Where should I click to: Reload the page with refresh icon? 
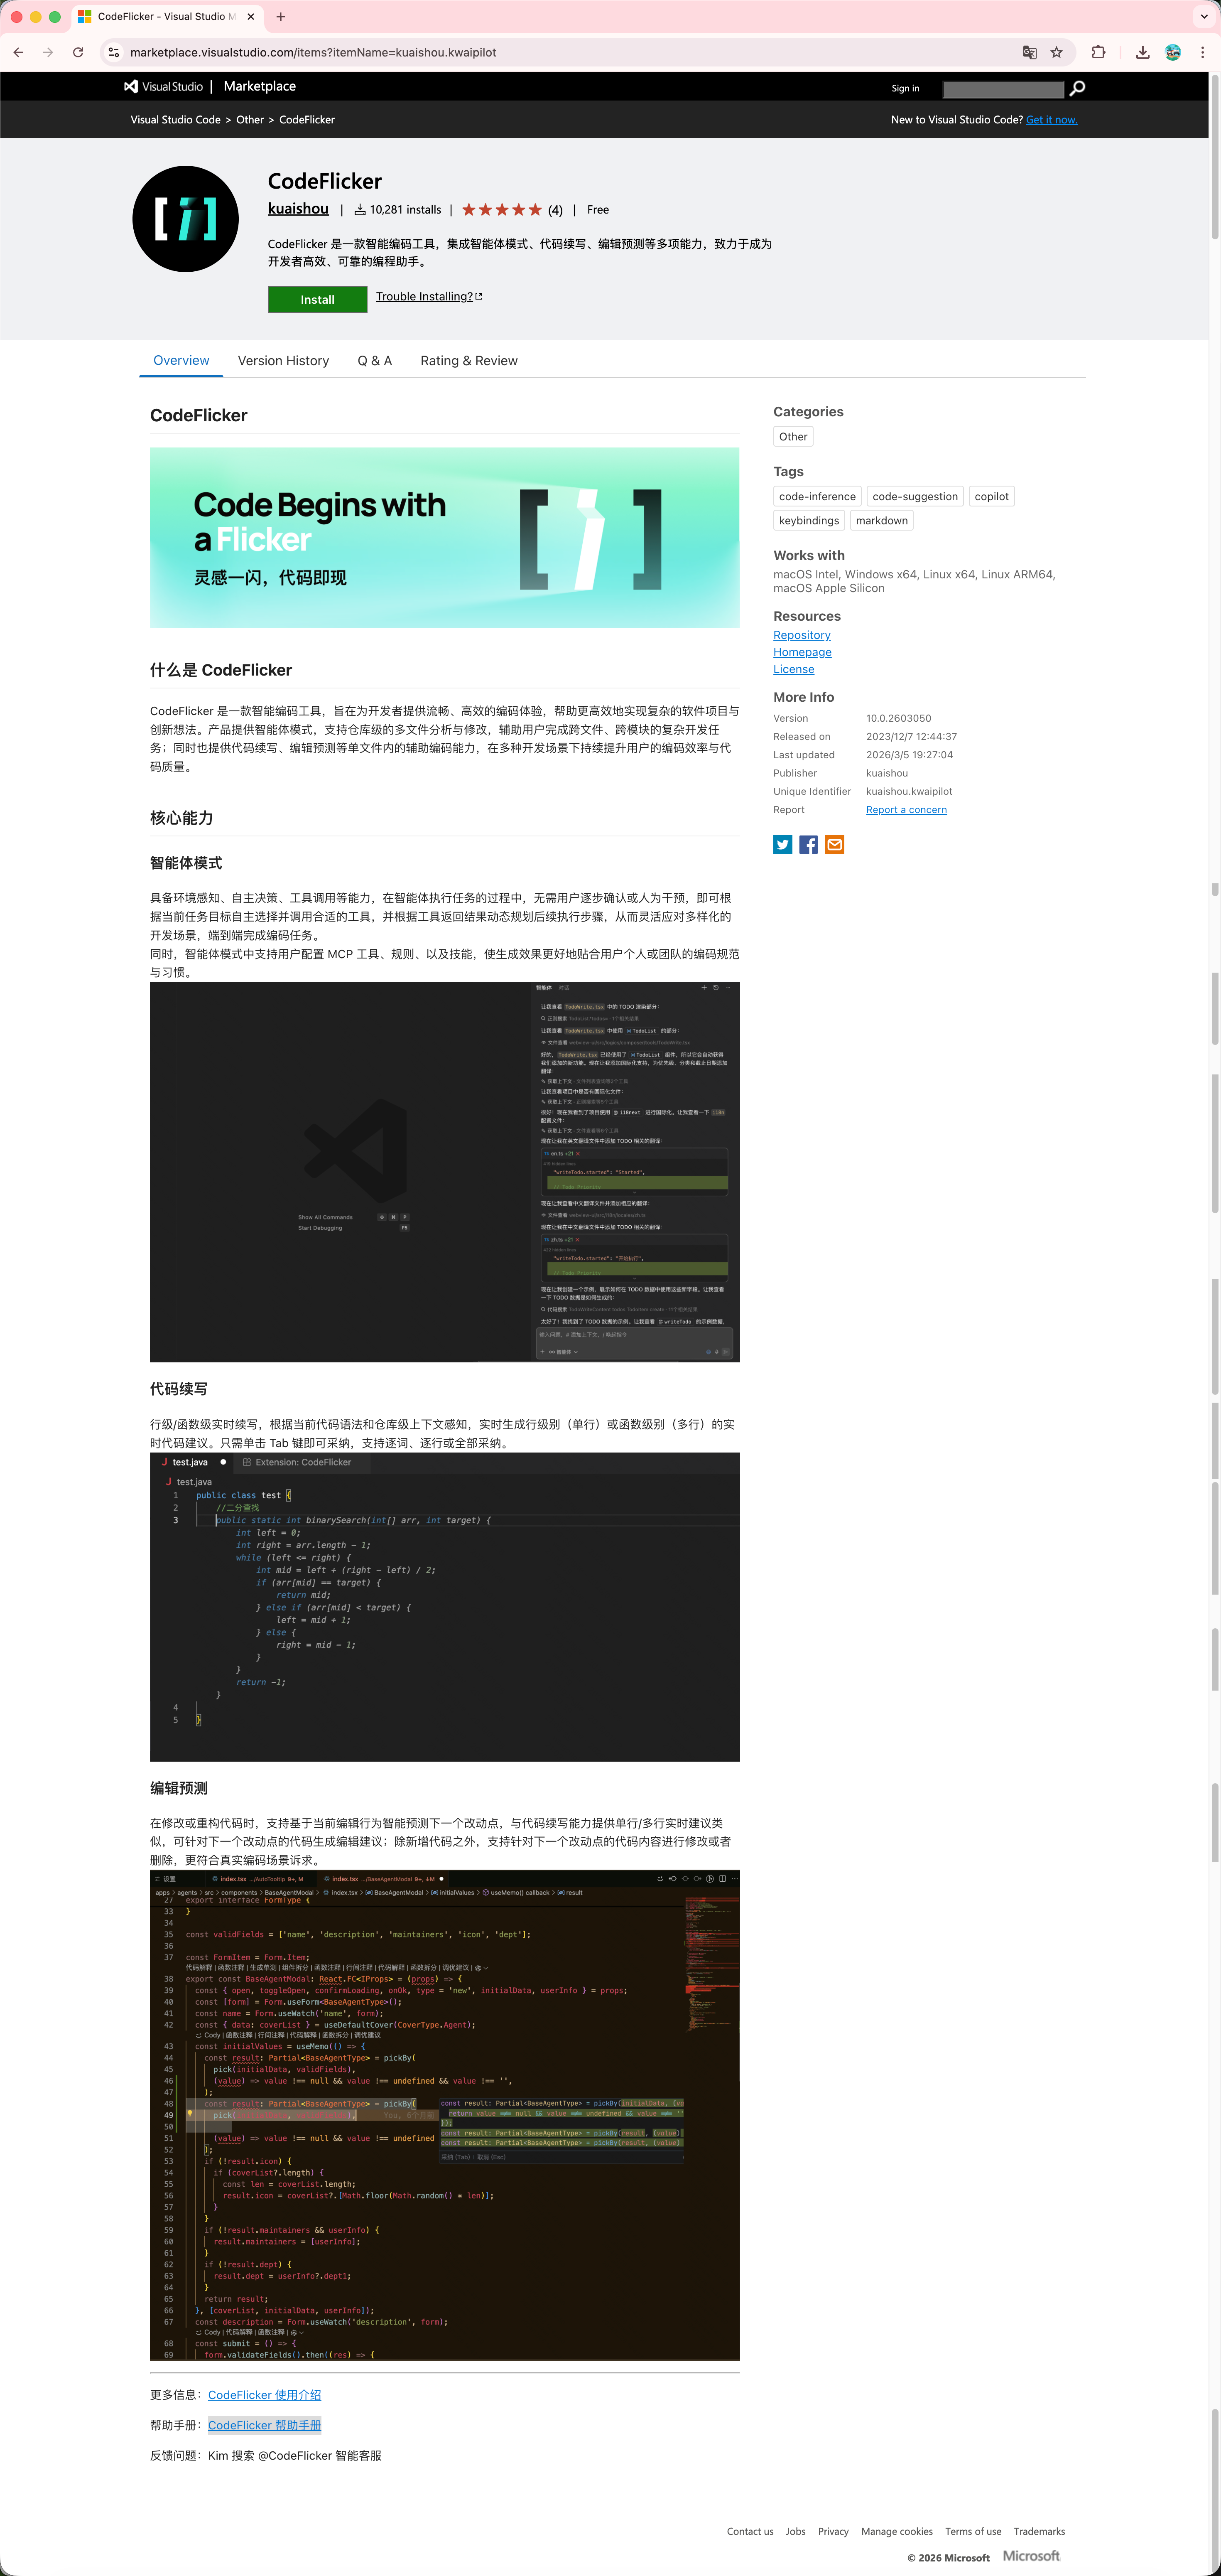tap(78, 52)
